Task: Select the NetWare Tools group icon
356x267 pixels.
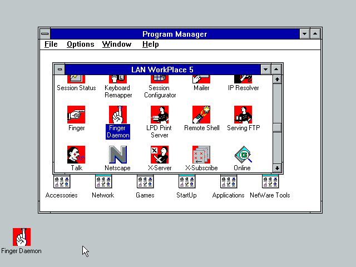Action: [x=270, y=182]
